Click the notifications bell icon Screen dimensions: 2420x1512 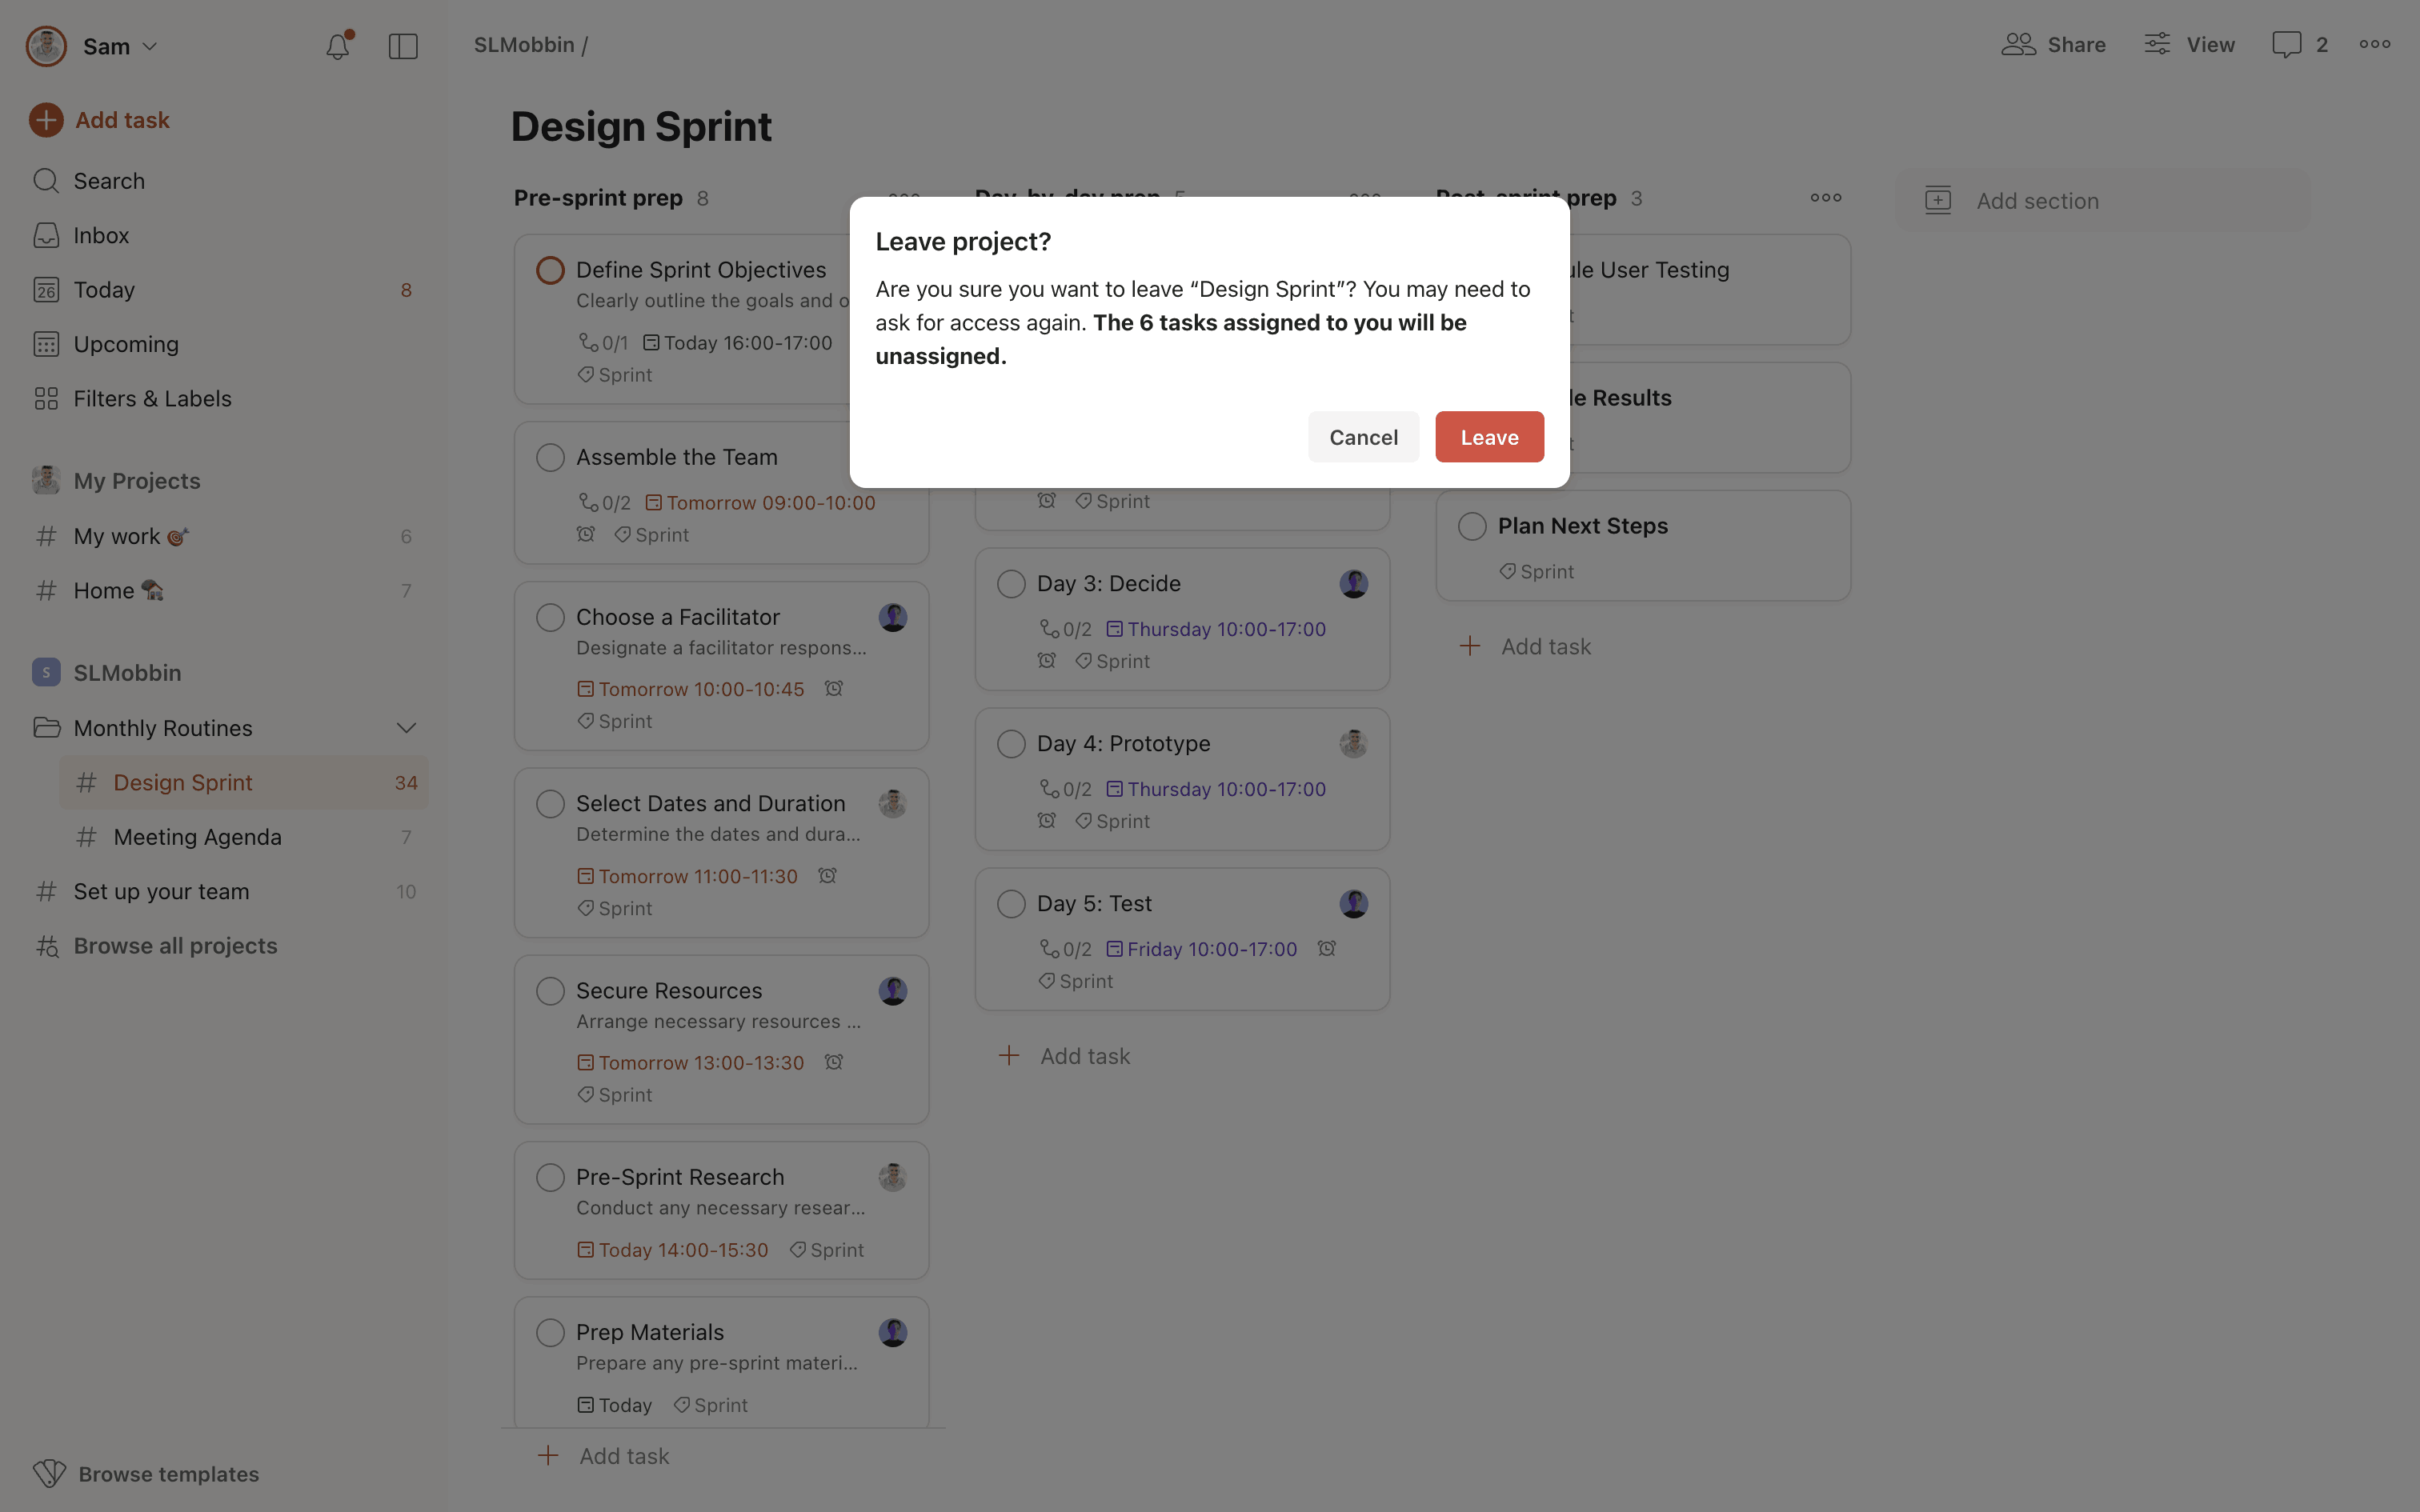(338, 46)
